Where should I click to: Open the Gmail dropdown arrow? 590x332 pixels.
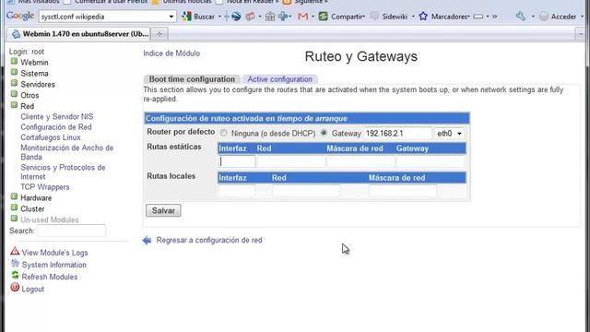pos(313,17)
